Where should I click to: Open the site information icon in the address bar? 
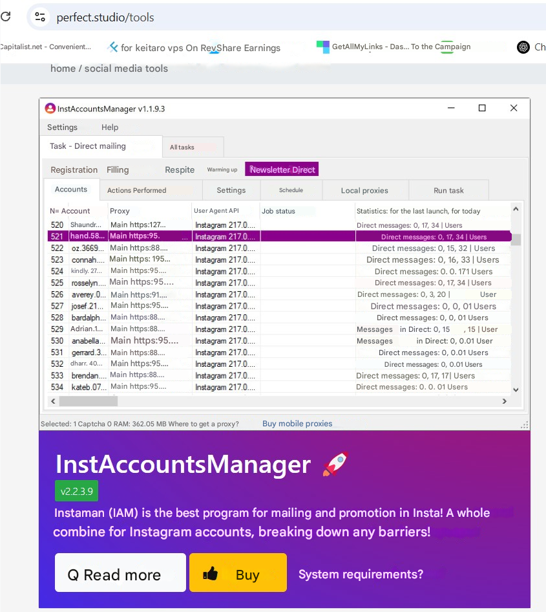(x=40, y=17)
